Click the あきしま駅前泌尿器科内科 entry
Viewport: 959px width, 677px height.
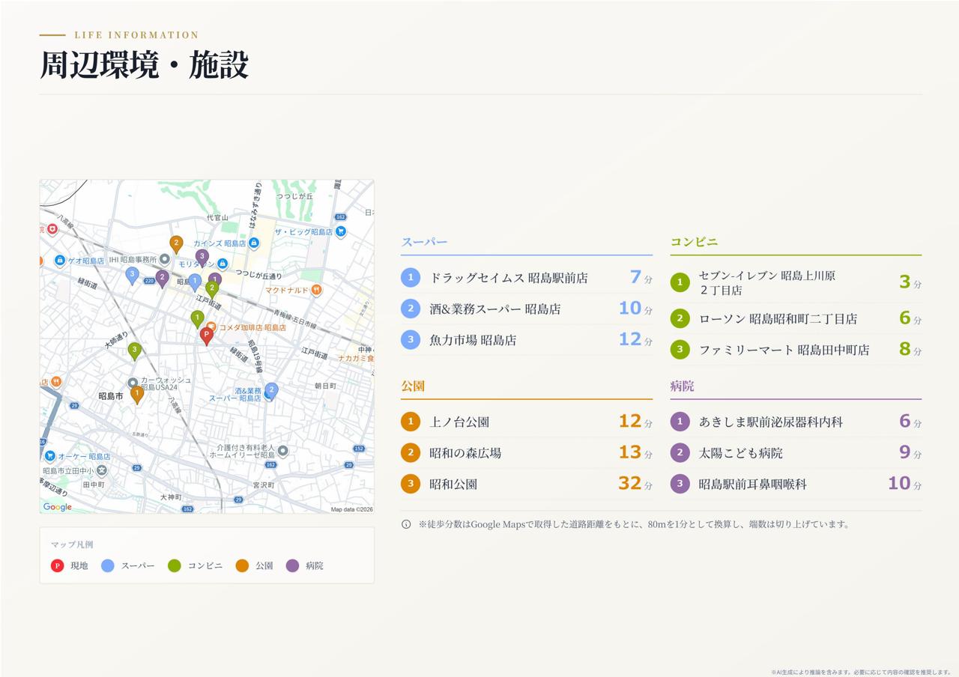click(x=796, y=422)
